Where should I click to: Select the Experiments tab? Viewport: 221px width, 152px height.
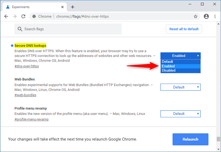coord(34,7)
